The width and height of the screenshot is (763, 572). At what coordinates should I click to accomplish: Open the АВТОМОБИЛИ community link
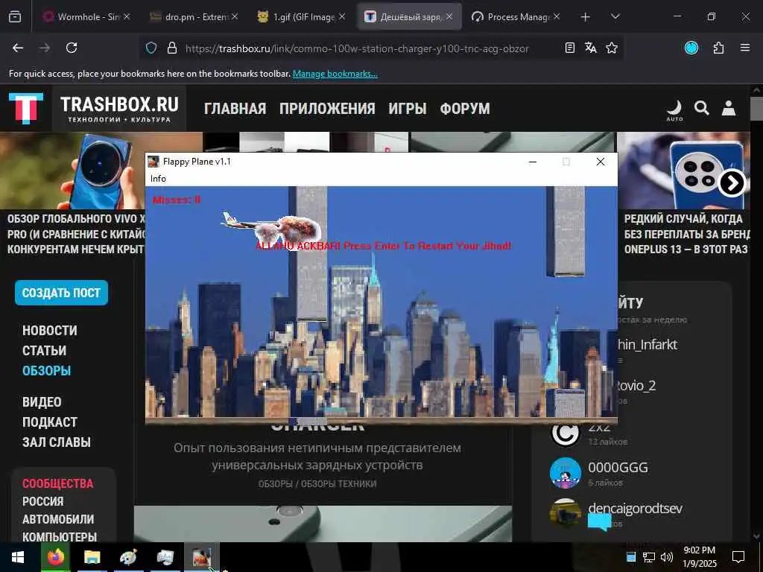coord(58,519)
